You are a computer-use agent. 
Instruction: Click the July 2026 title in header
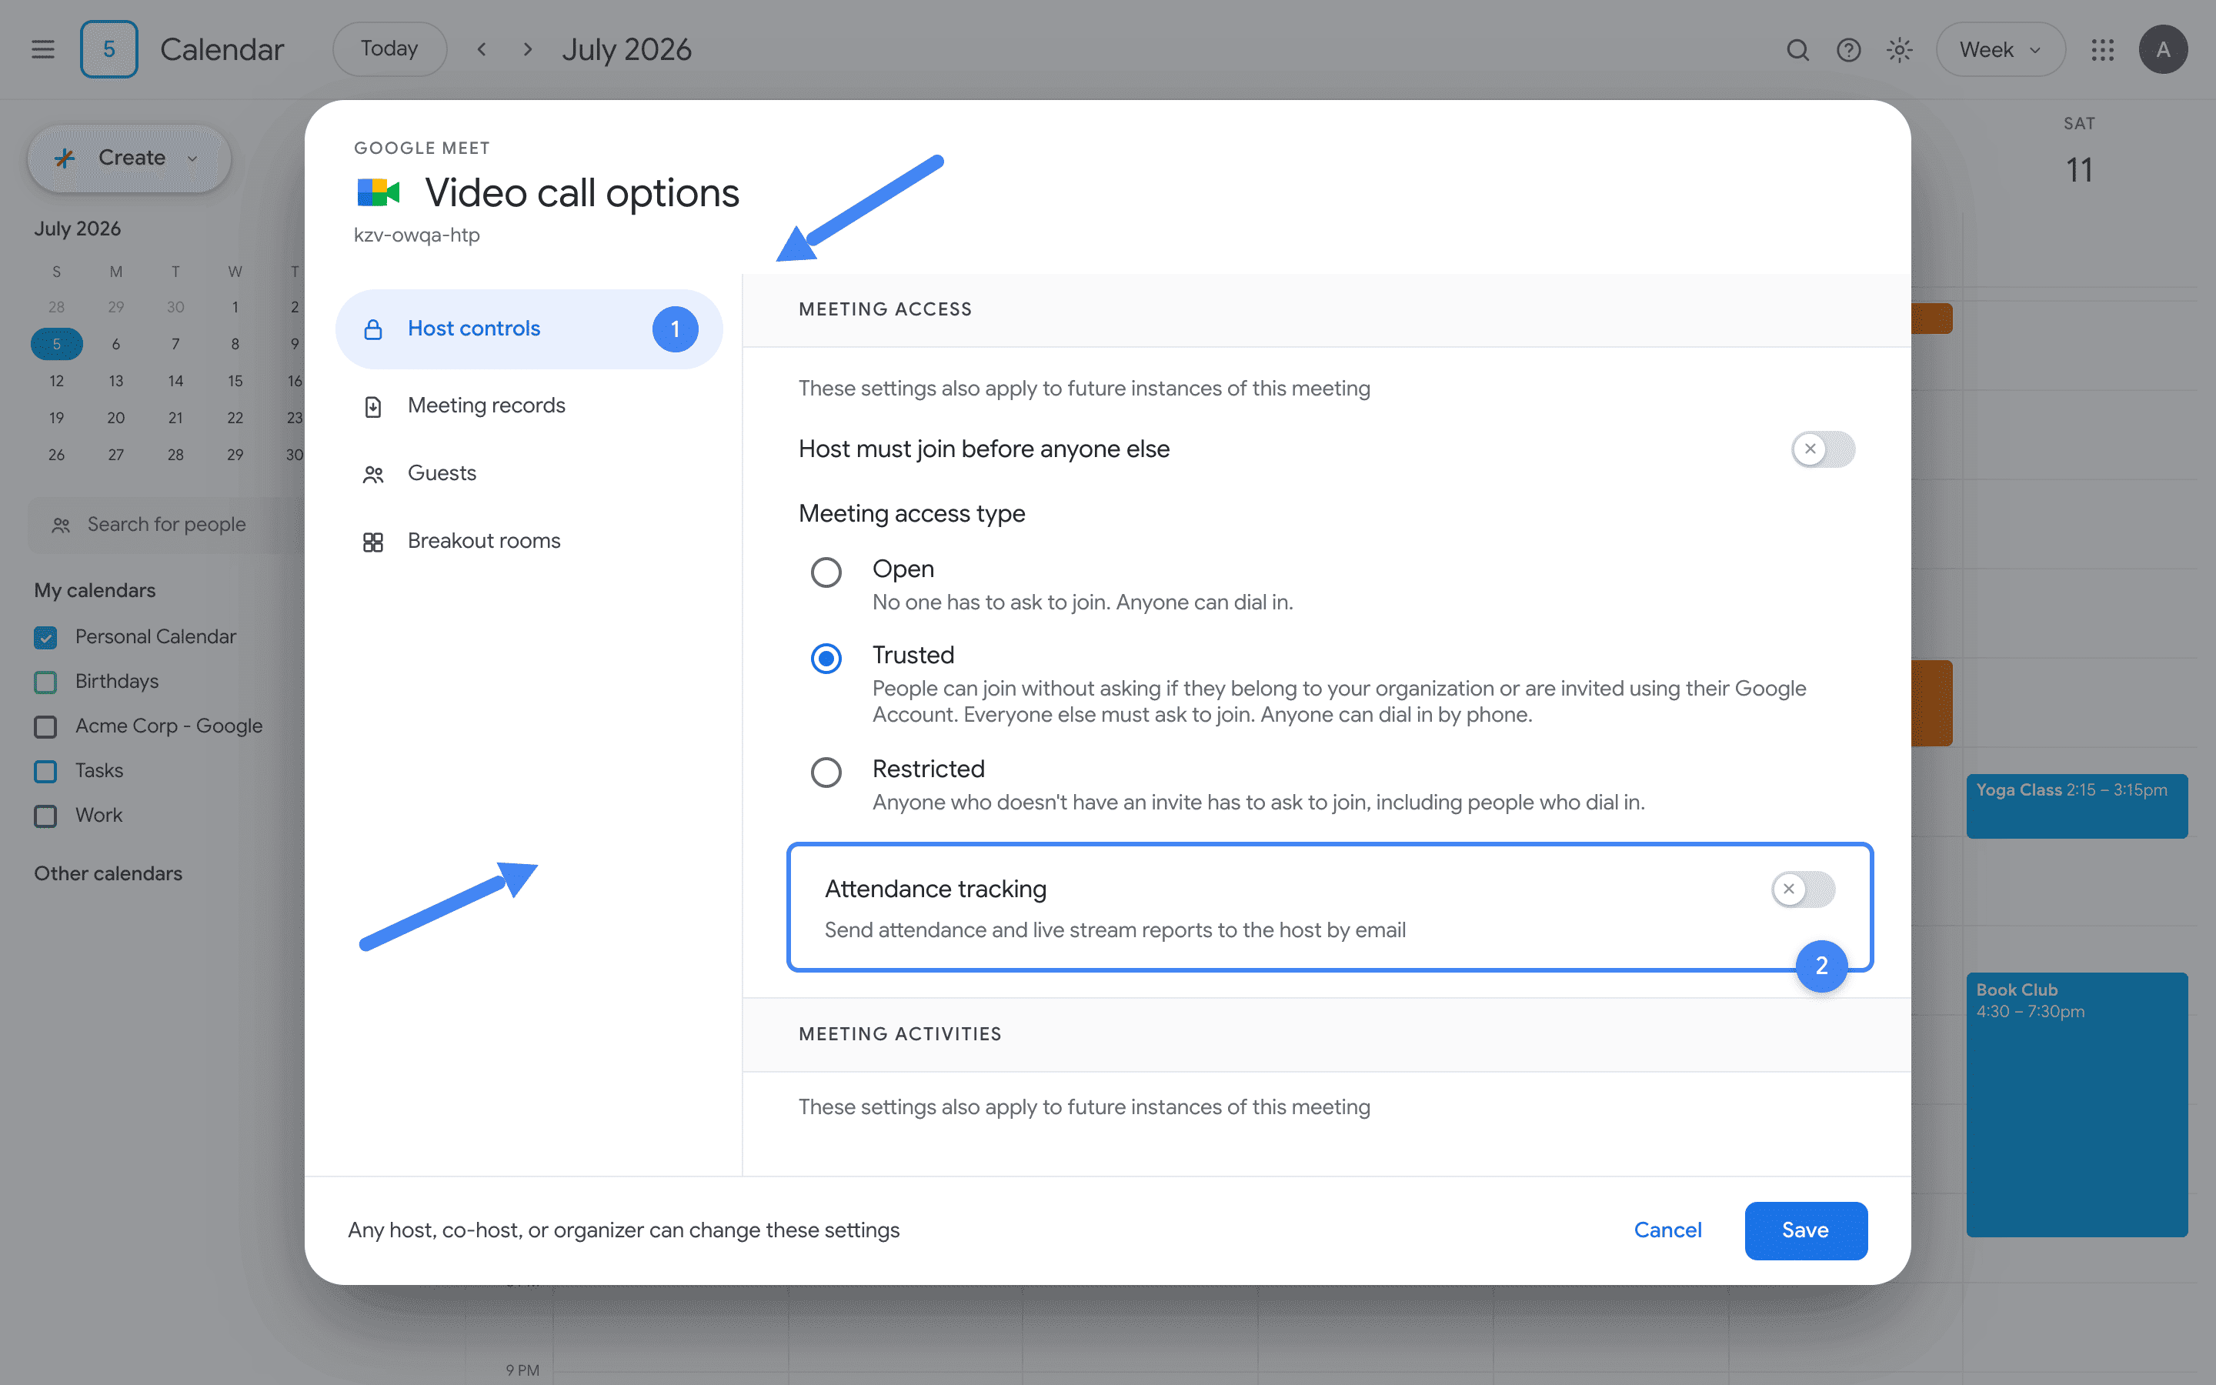pyautogui.click(x=626, y=49)
